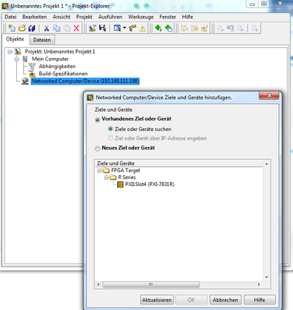Click the second green plus add icon
Image resolution: width=293 pixels, height=310 pixels.
pyautogui.click(x=168, y=28)
